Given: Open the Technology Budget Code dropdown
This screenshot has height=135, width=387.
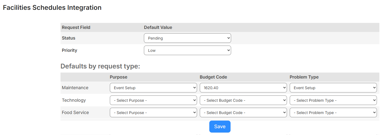Looking at the screenshot, I should coord(243,100).
